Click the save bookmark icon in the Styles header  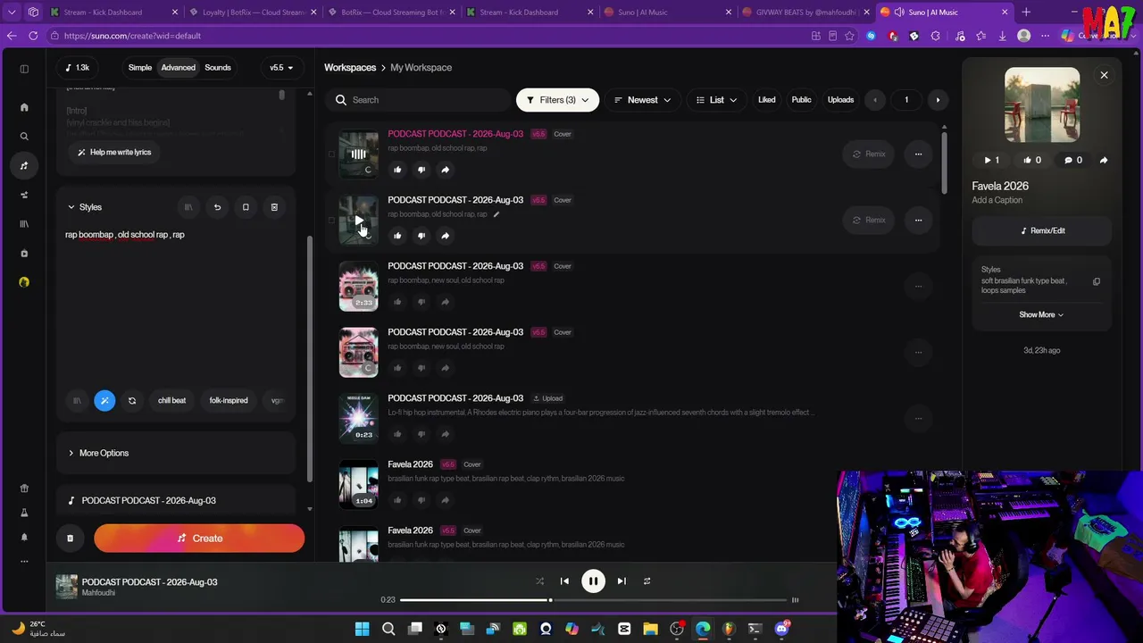click(246, 207)
